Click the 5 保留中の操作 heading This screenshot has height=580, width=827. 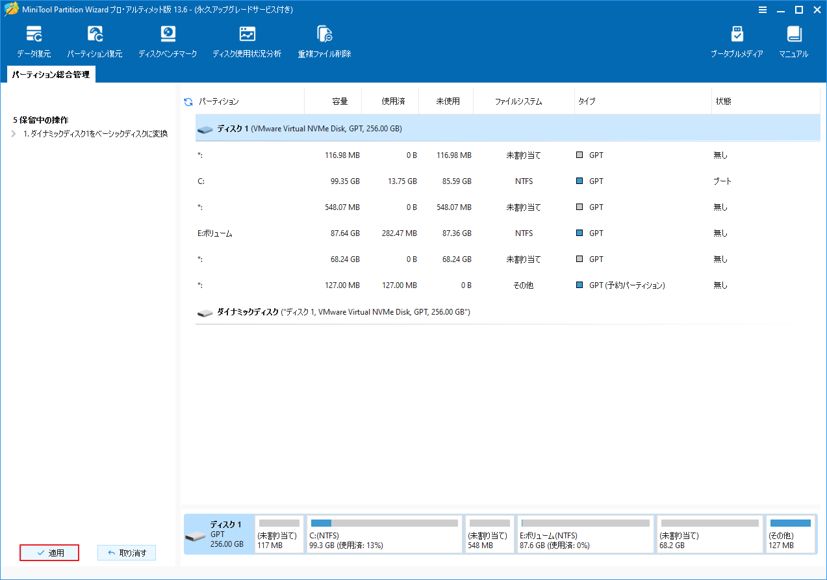click(40, 120)
